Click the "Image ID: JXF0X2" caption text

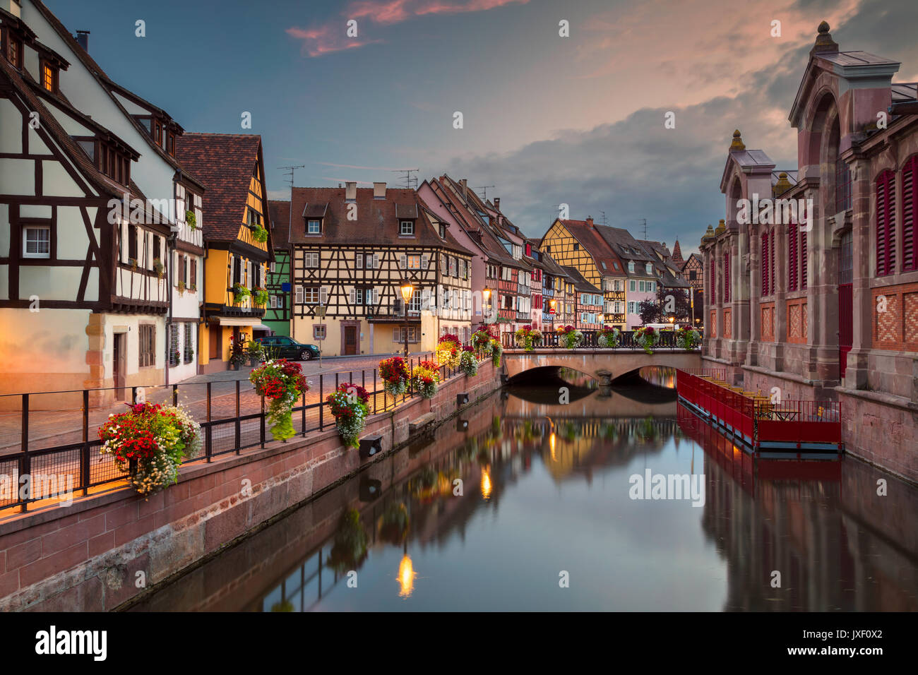point(842,635)
